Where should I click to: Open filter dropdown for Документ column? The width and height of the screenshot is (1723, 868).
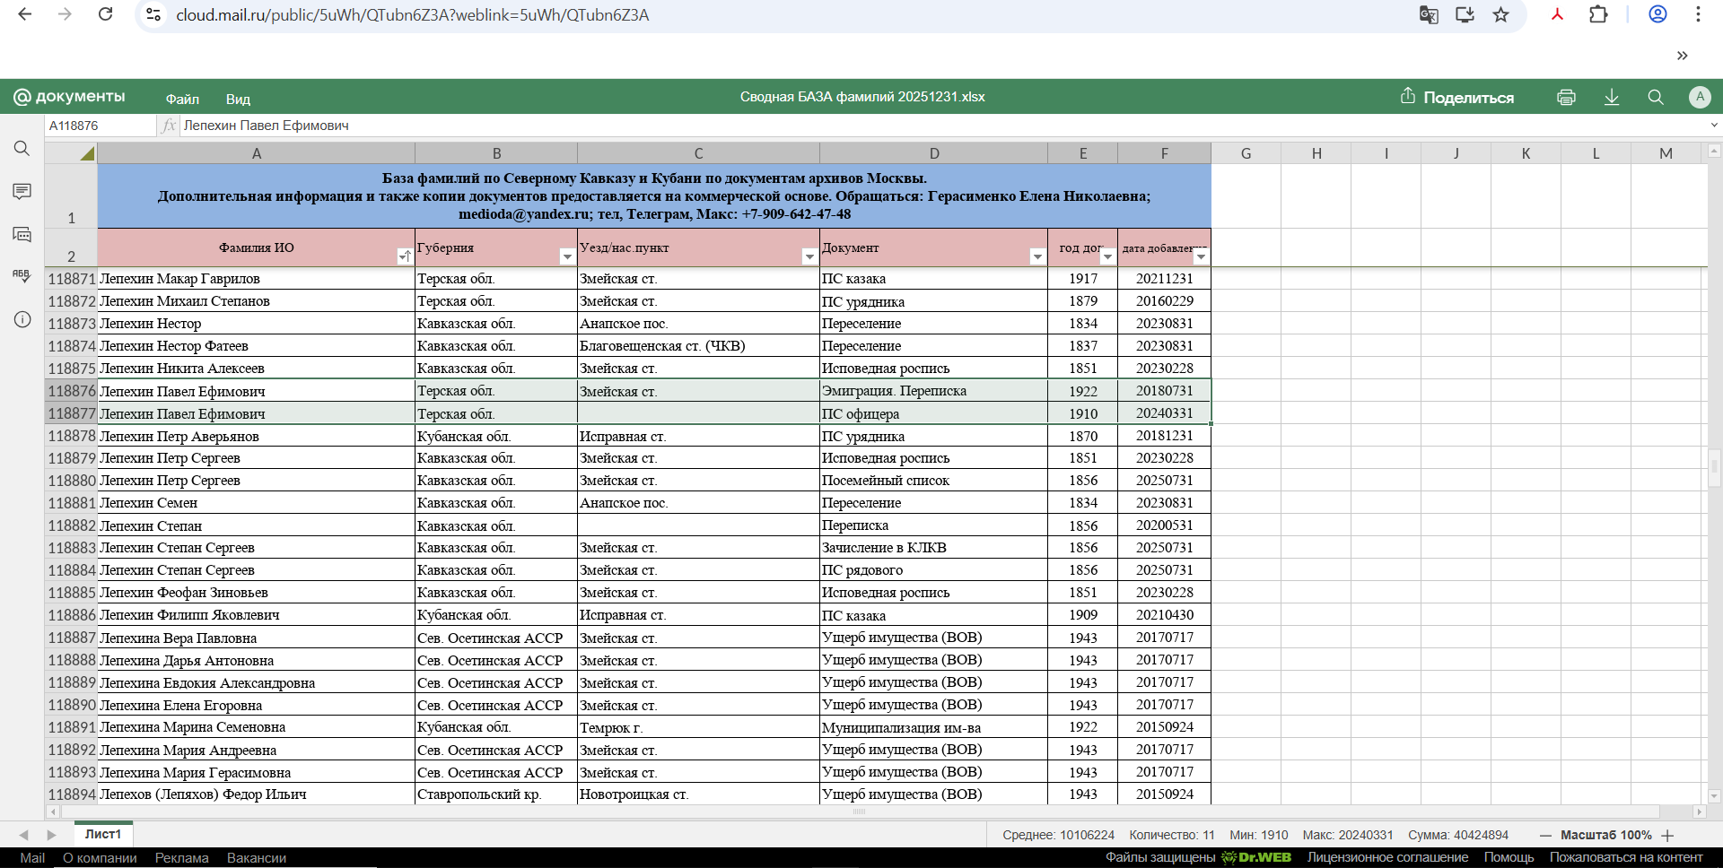click(x=1037, y=256)
